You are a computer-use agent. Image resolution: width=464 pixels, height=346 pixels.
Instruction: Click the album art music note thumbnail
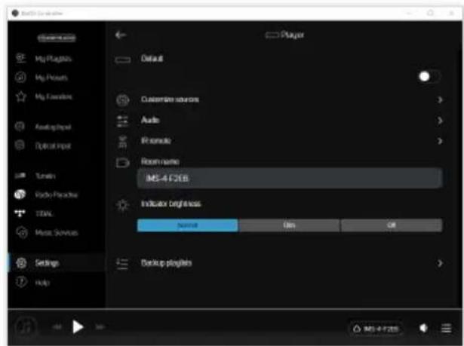(26, 327)
